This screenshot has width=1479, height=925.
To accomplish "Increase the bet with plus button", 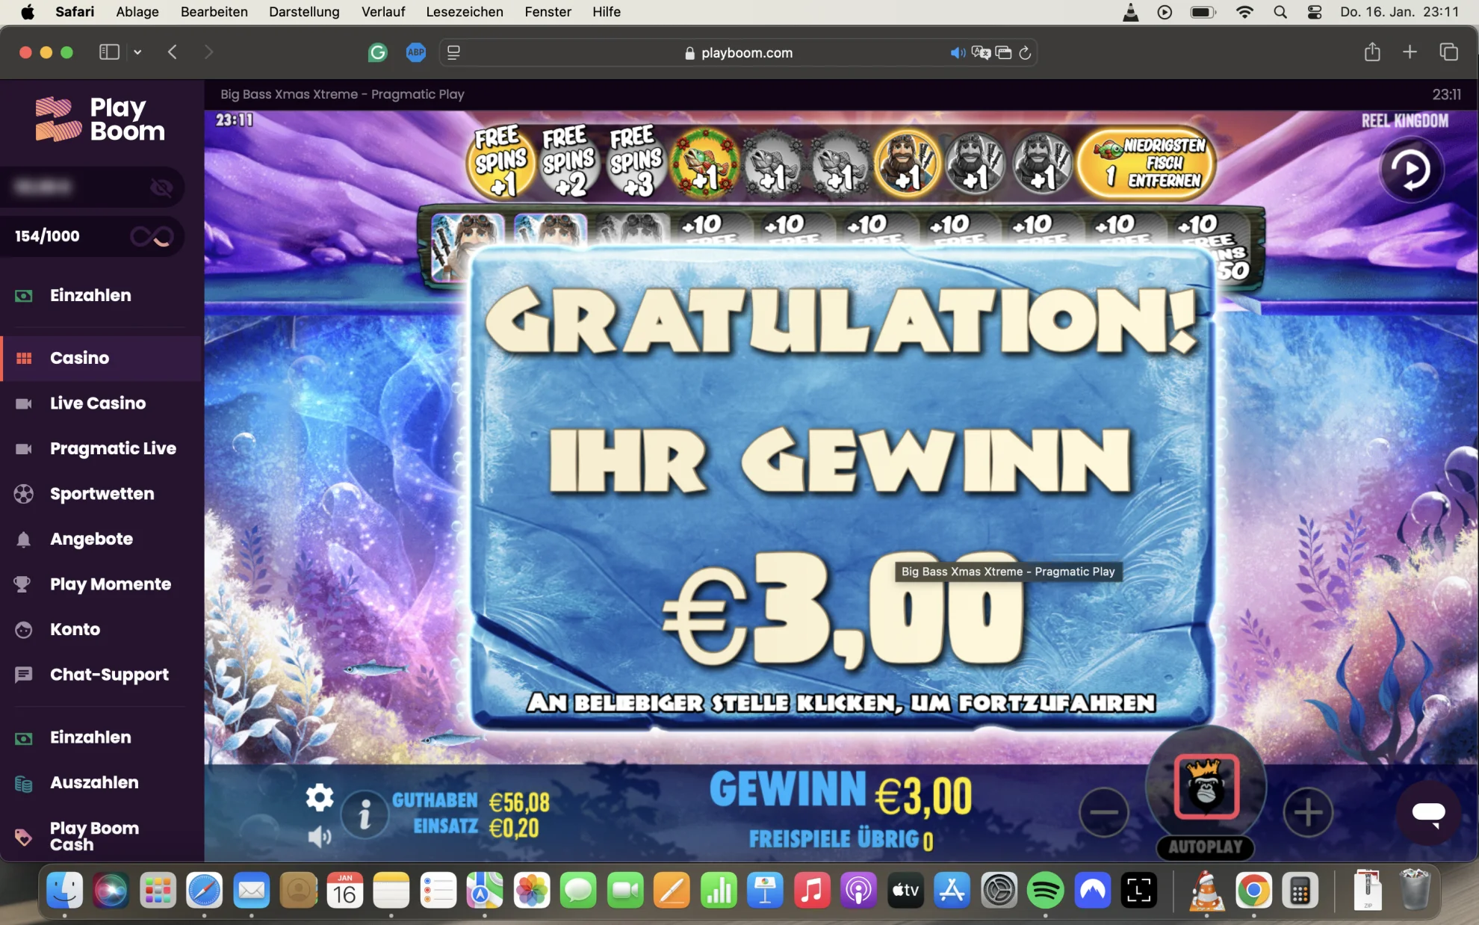I will point(1308,812).
